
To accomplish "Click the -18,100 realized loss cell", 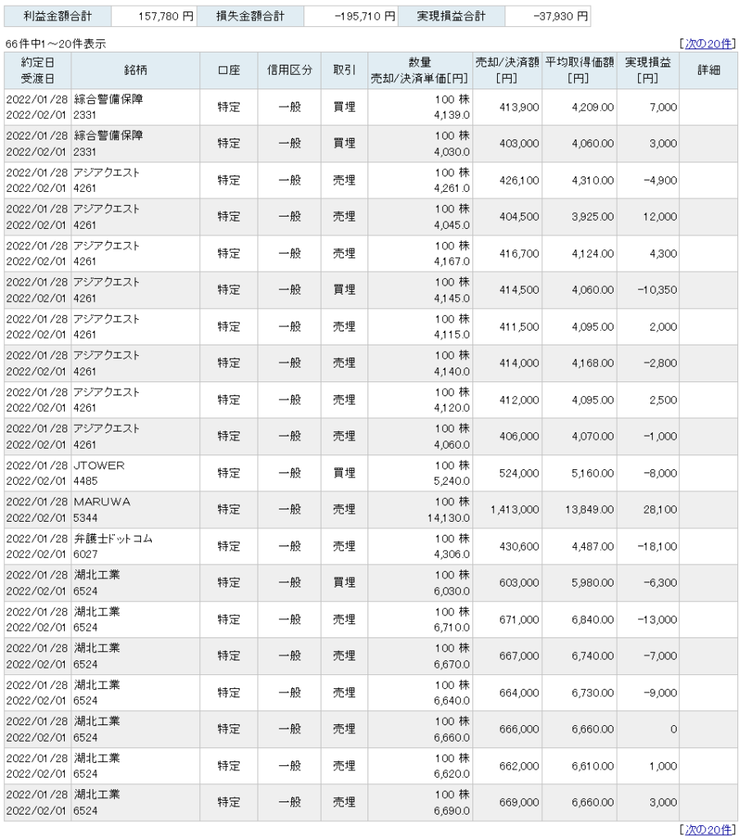I will [648, 546].
